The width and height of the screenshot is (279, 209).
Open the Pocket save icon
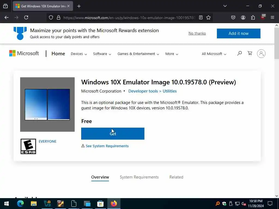coord(233,17)
